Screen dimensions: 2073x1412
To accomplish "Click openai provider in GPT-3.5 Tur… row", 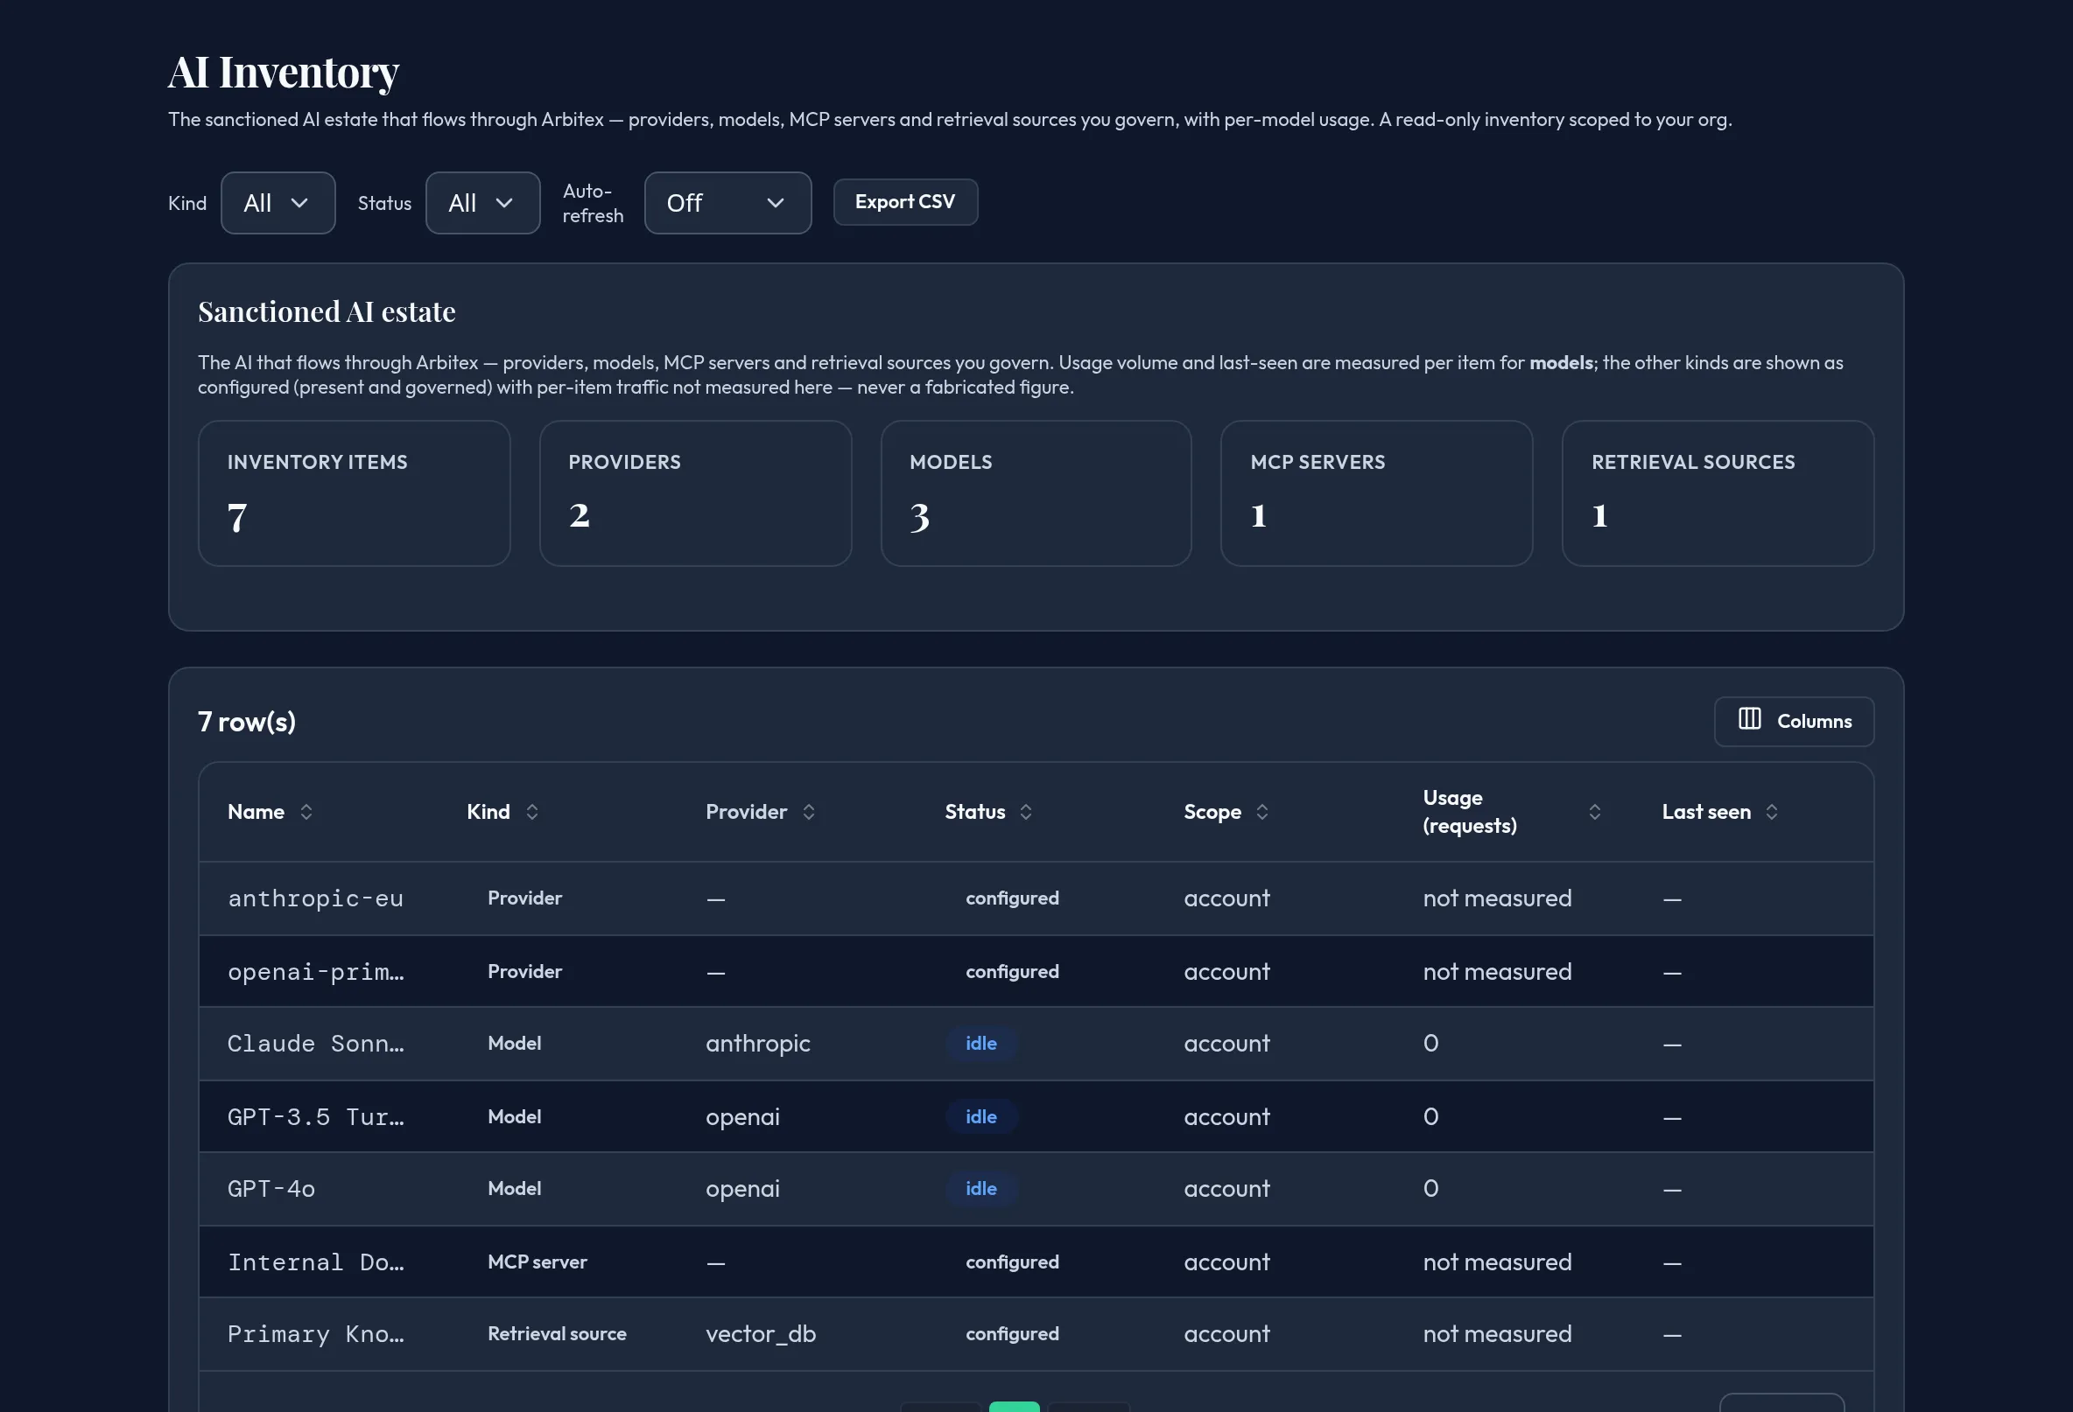I will tap(743, 1117).
